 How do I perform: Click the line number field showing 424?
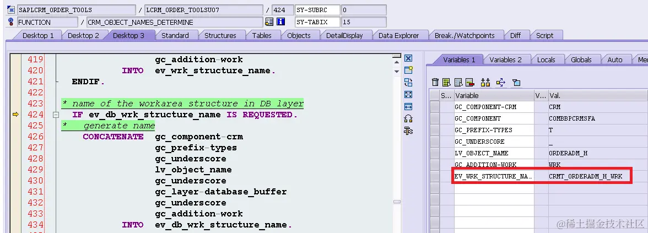283,10
